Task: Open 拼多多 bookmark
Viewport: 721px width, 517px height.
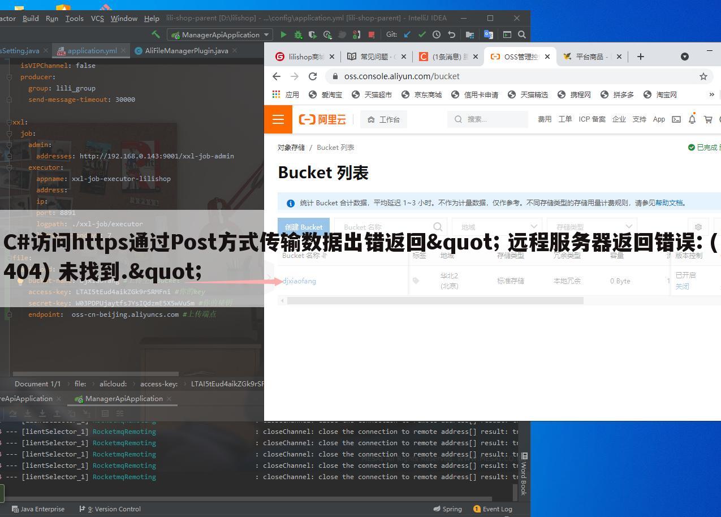Action: point(617,94)
